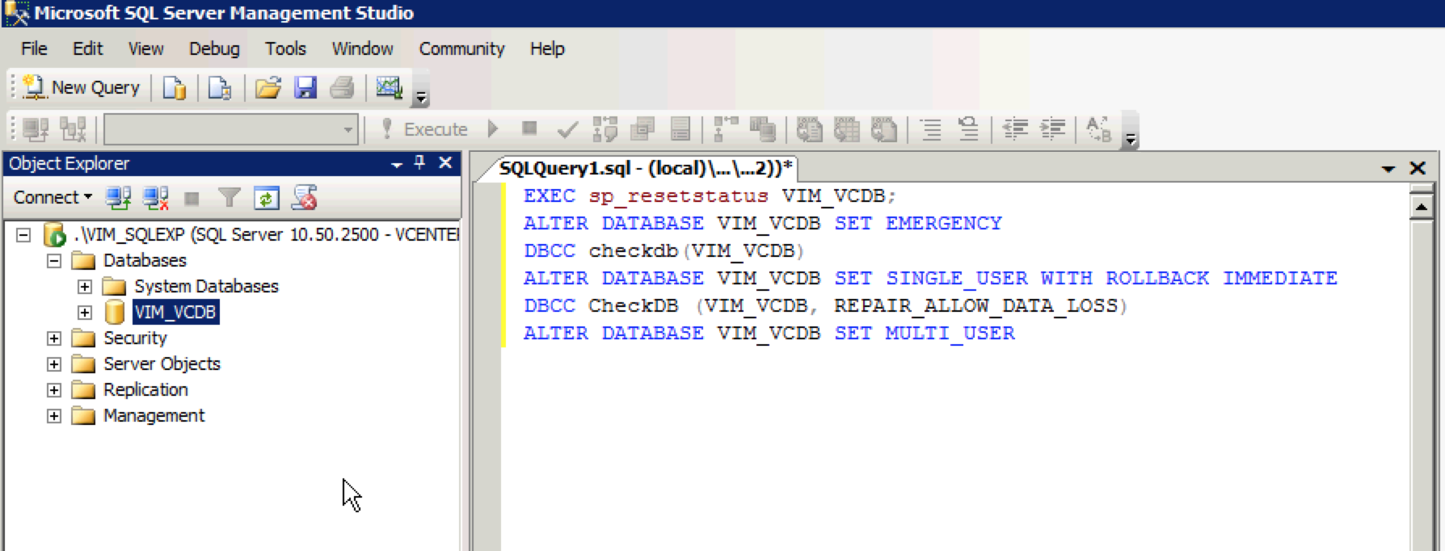The height and width of the screenshot is (551, 1445).
Task: Select the VIM_VCDB database in the tree
Action: tap(175, 312)
